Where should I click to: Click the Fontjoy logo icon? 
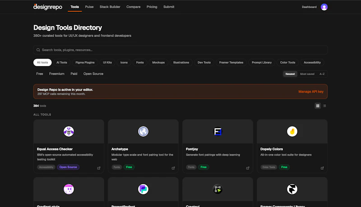coord(218,131)
